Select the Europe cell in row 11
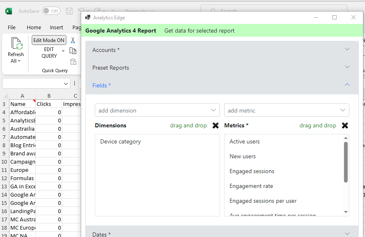365x237 pixels. [22, 170]
